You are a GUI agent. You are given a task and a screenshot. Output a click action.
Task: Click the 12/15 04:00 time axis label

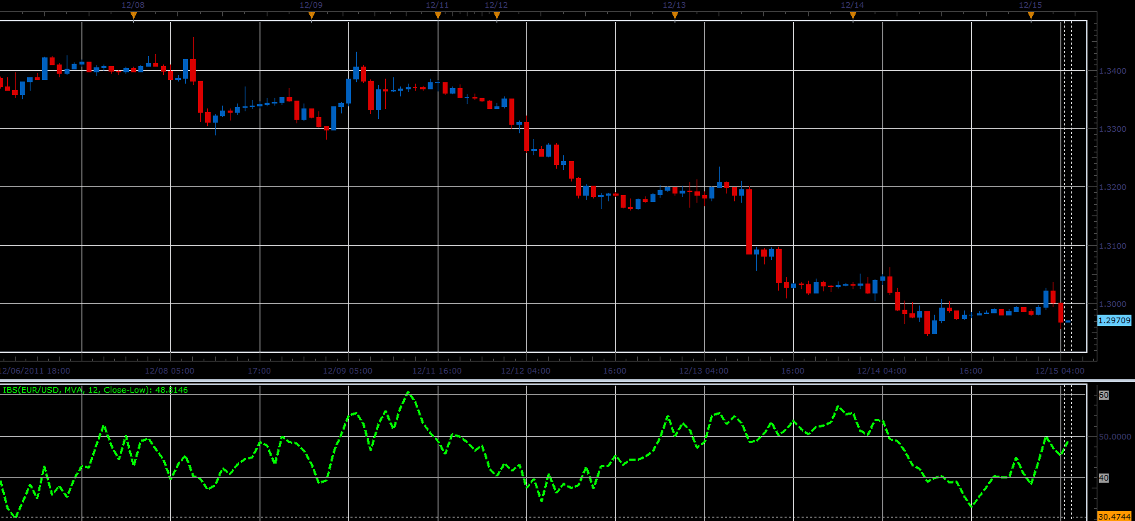tap(1060, 371)
